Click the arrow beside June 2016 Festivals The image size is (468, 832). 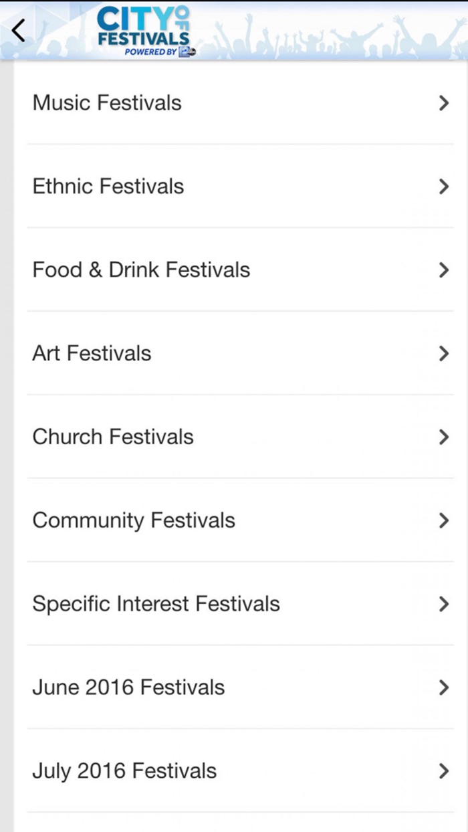444,688
